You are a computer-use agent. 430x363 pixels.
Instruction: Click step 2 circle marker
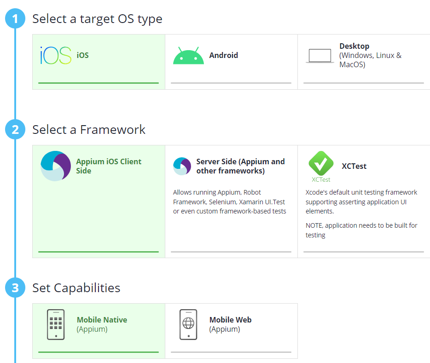tap(15, 130)
